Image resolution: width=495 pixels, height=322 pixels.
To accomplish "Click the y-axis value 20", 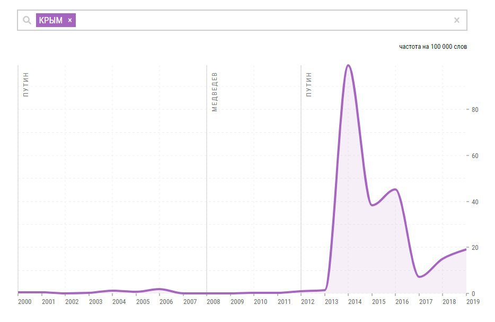I will tap(475, 248).
